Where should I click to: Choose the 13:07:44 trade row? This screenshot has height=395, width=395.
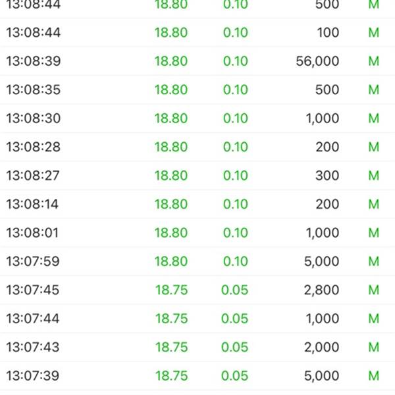coord(197,318)
